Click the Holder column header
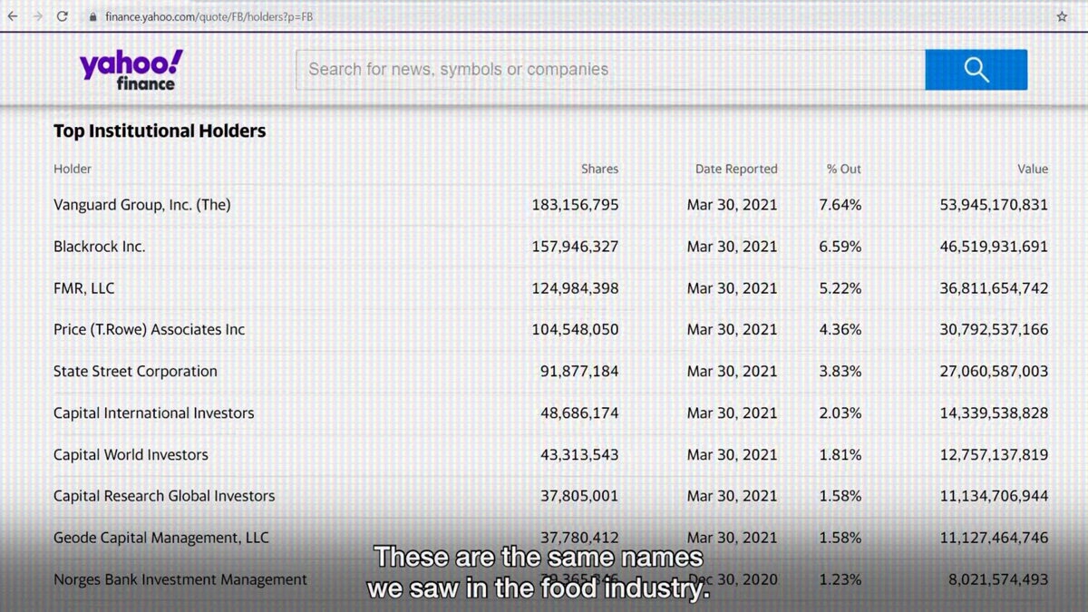This screenshot has height=612, width=1088. pos(73,169)
